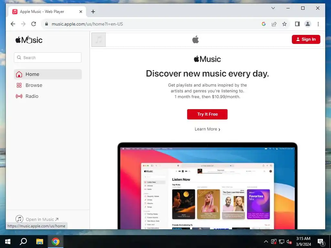View site information via lock icon

[47, 24]
